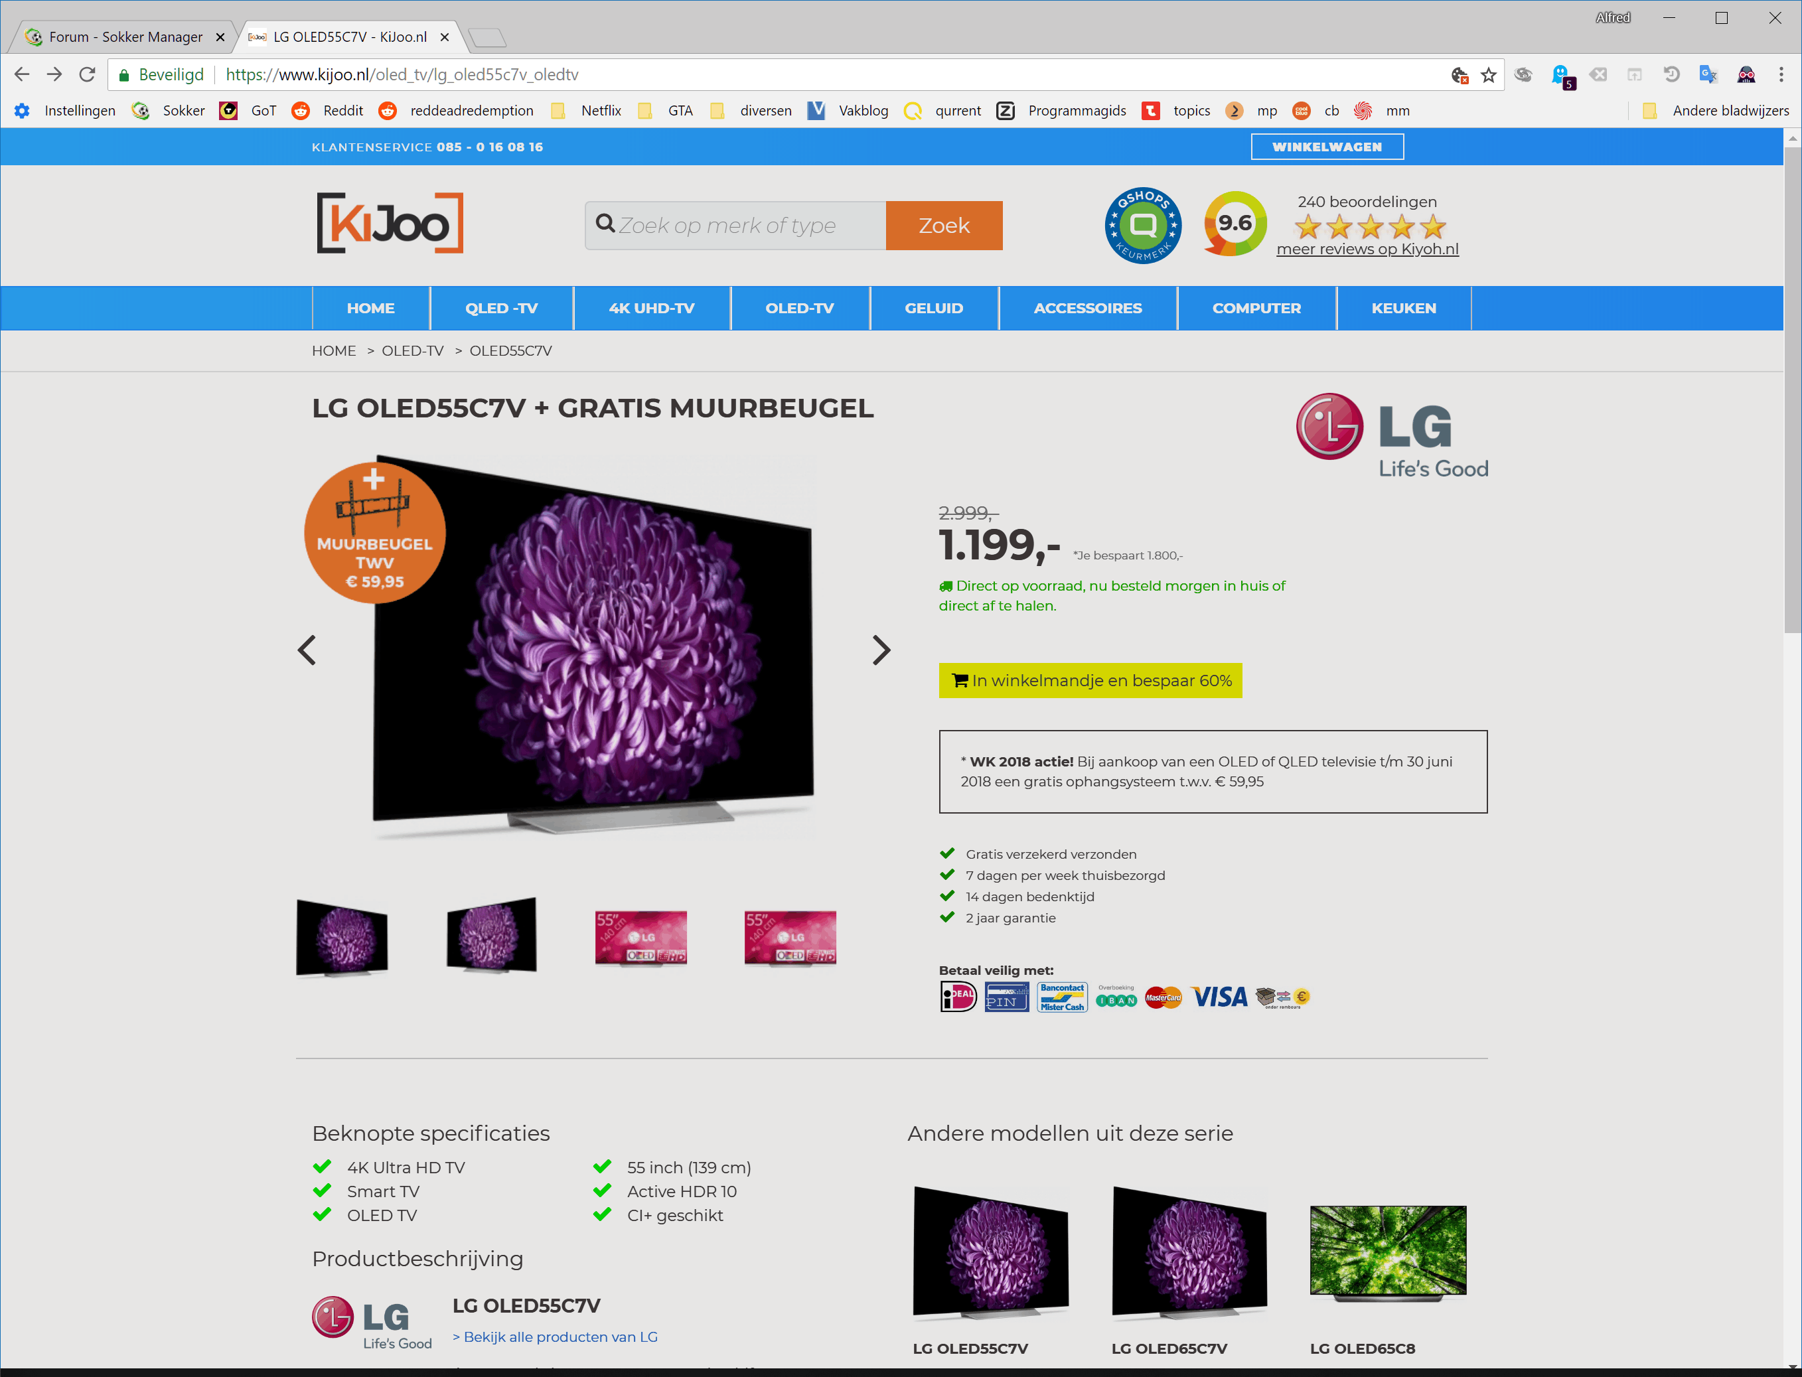This screenshot has width=1802, height=1377.
Task: Expand Andere bladwijzers bookmarks folder
Action: [1717, 111]
